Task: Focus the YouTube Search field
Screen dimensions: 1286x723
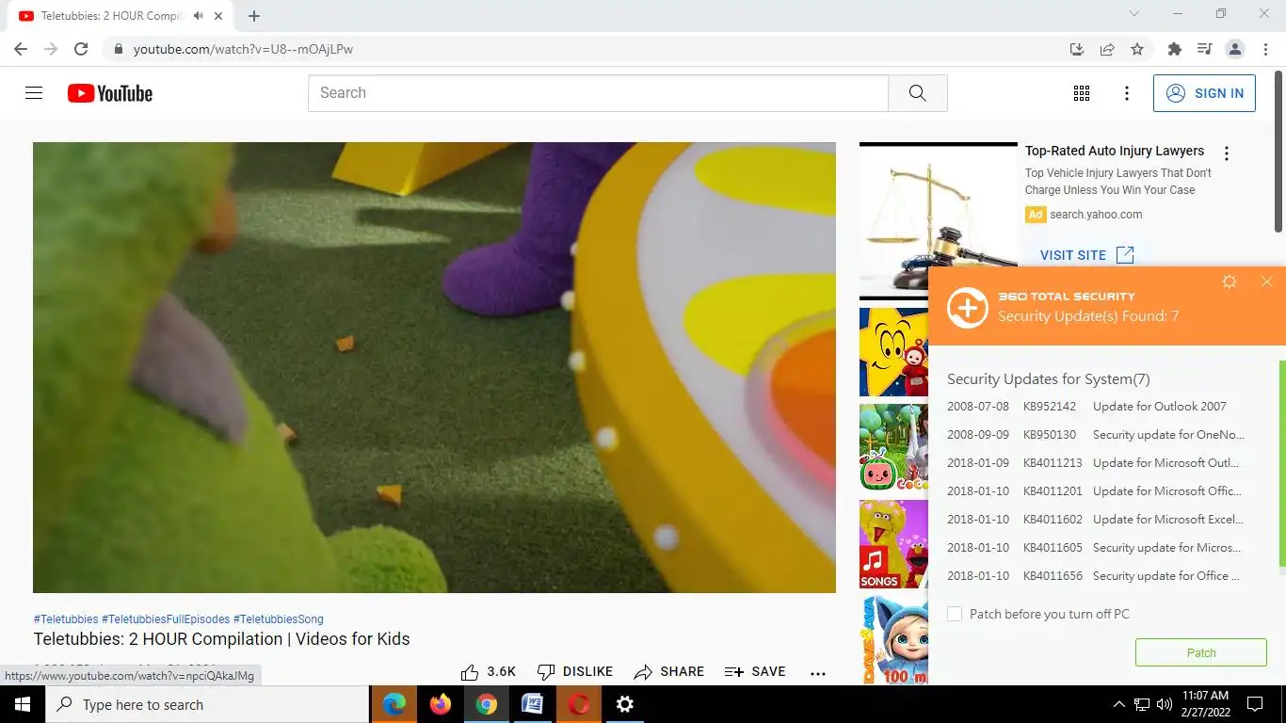Action: [x=599, y=93]
